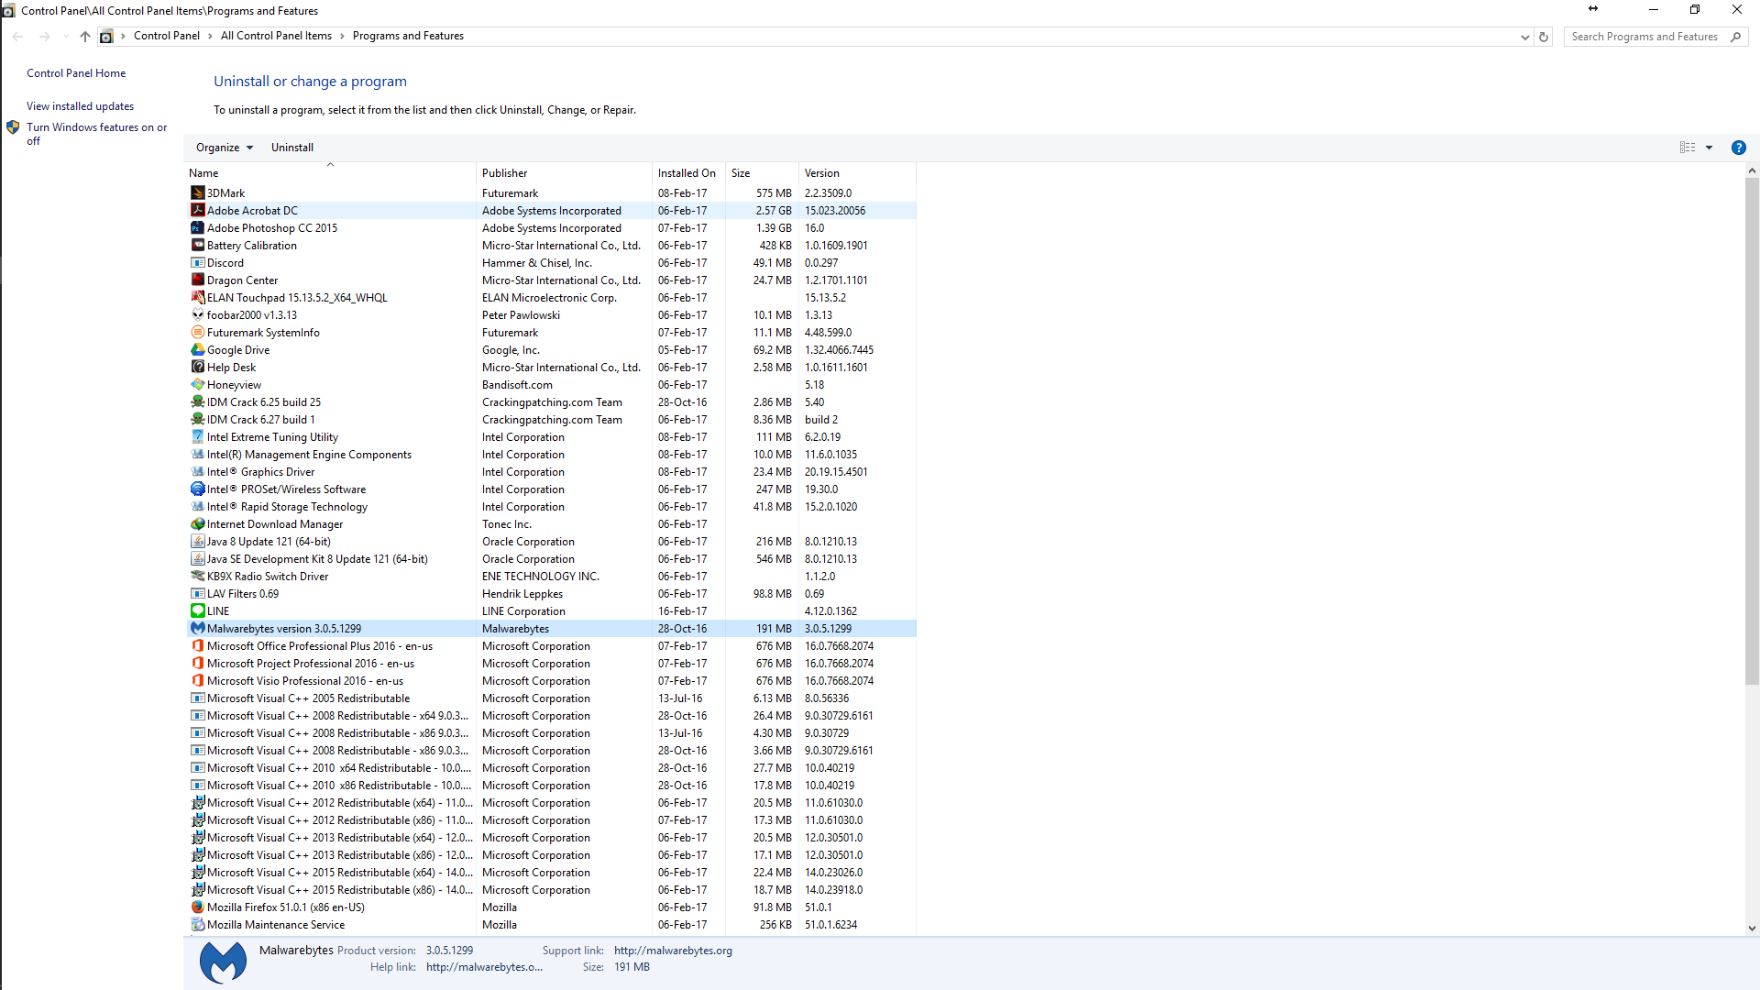Sort by the Version column header

(x=857, y=173)
